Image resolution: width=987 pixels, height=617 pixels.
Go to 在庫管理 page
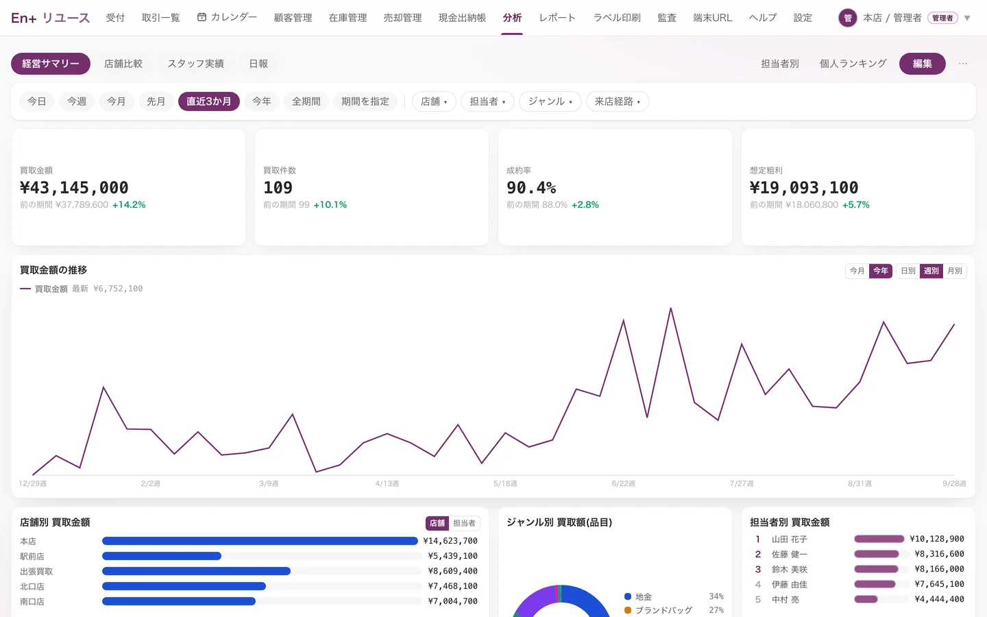pos(348,18)
